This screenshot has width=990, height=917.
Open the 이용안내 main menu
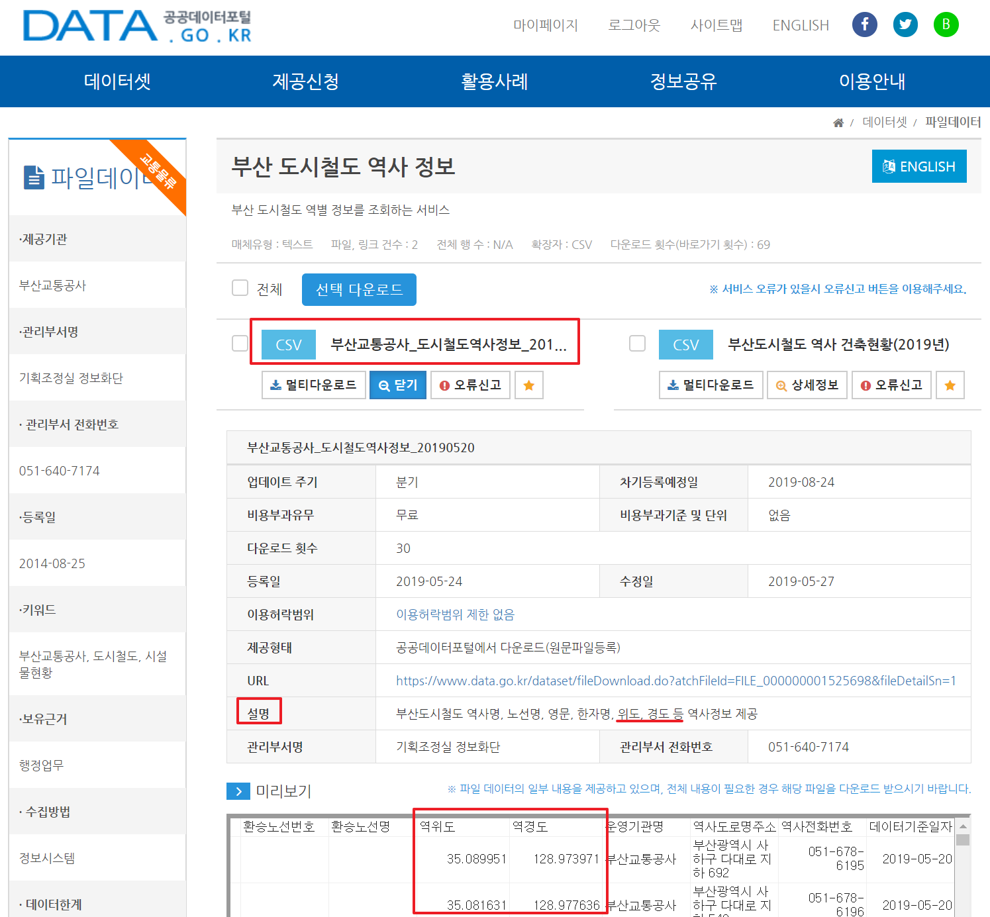coord(872,81)
